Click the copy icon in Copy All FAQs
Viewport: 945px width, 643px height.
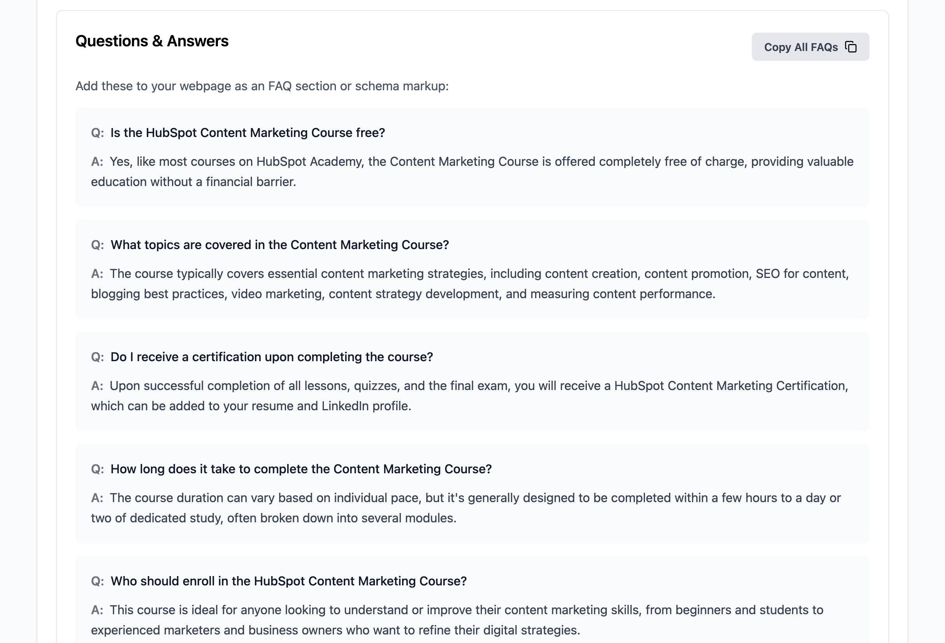click(x=851, y=47)
